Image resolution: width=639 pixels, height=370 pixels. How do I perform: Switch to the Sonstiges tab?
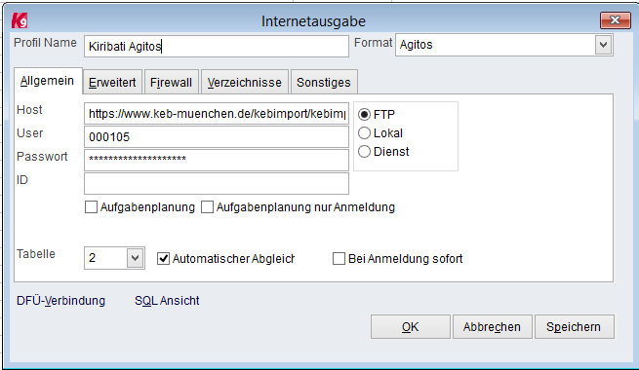[x=324, y=82]
